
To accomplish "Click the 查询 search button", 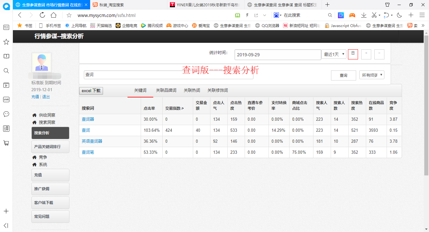I will tap(343, 75).
